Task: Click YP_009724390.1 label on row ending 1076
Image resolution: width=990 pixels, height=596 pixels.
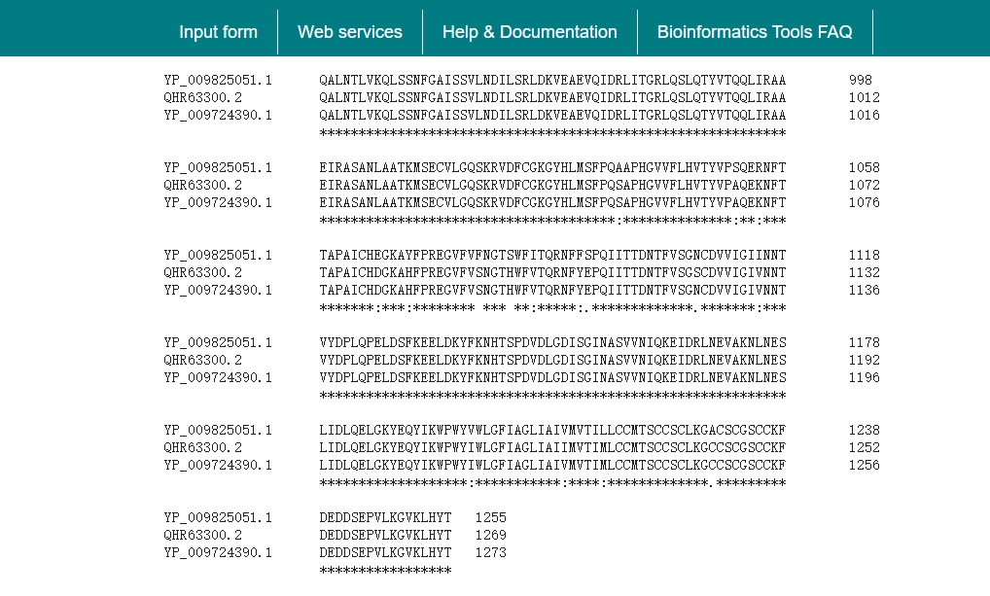Action: tap(218, 202)
